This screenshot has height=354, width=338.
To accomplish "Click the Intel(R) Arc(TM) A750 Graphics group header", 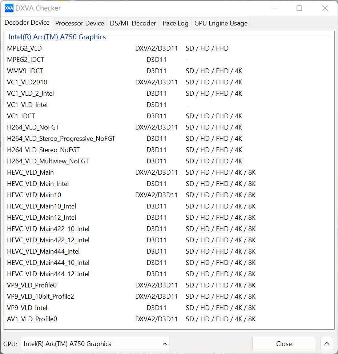I will pos(57,37).
